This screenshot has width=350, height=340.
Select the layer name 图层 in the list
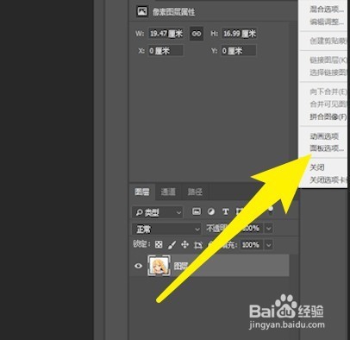pos(181,266)
